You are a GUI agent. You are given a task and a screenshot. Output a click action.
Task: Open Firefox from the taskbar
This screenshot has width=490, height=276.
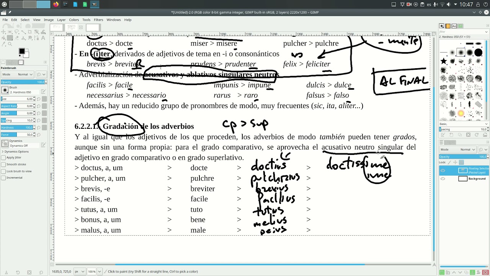56,5
